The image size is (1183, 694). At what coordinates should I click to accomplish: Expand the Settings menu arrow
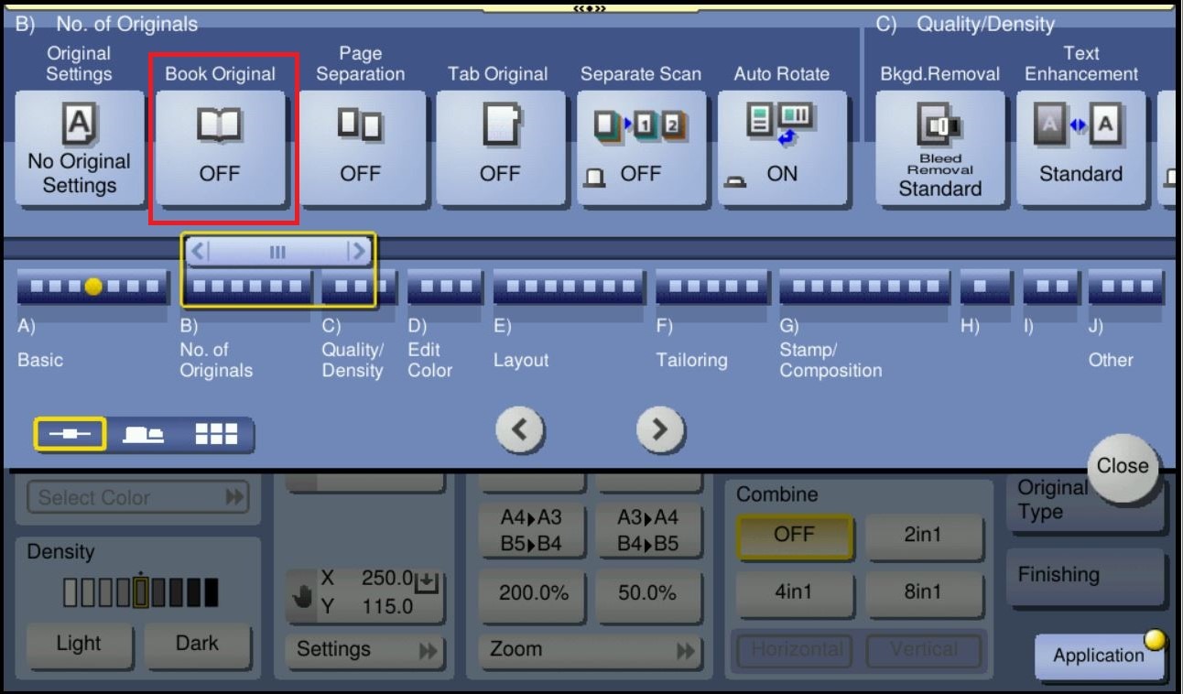pyautogui.click(x=364, y=650)
